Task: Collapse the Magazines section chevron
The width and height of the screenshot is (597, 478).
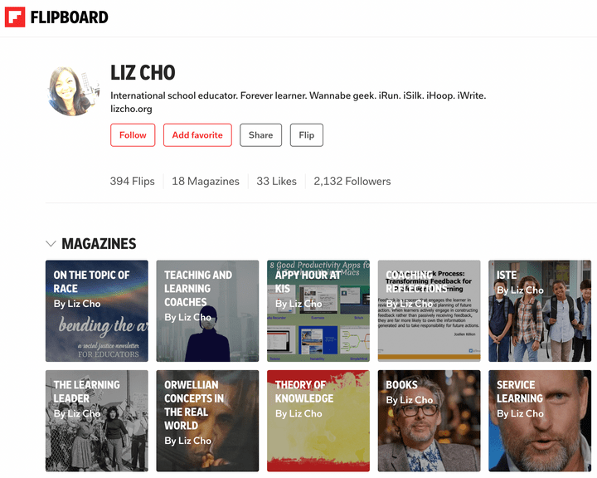Action: [x=51, y=244]
